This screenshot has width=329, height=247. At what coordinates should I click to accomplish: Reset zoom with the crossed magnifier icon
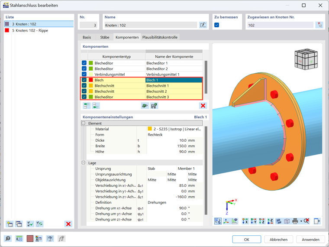point(306,221)
